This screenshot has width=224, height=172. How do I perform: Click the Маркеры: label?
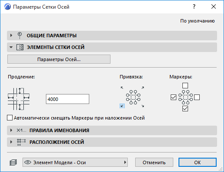tap(181, 77)
